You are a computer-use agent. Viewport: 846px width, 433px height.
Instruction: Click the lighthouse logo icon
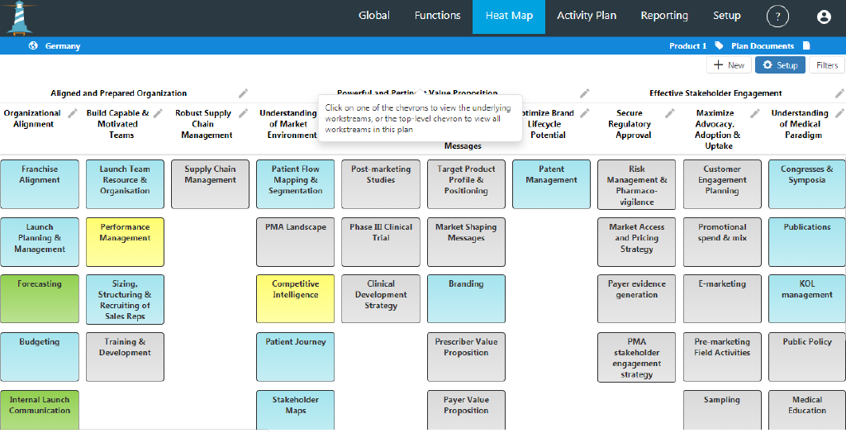click(x=21, y=17)
